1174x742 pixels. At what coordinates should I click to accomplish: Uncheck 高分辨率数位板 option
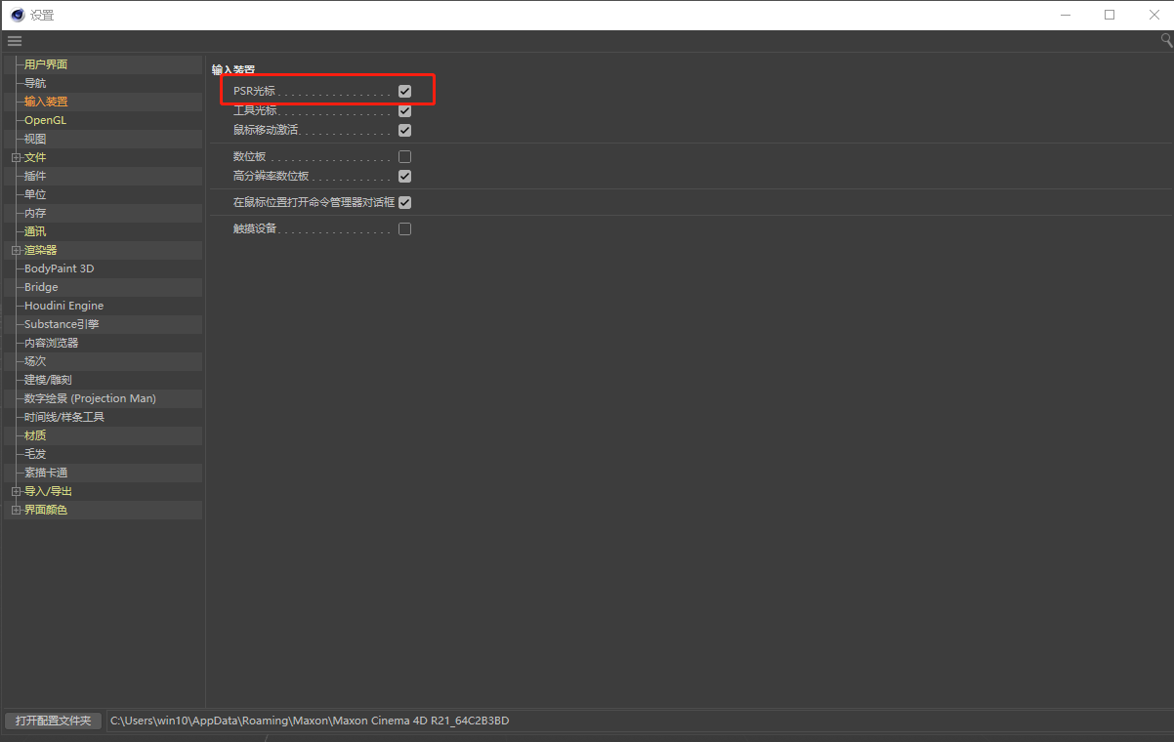(x=404, y=177)
